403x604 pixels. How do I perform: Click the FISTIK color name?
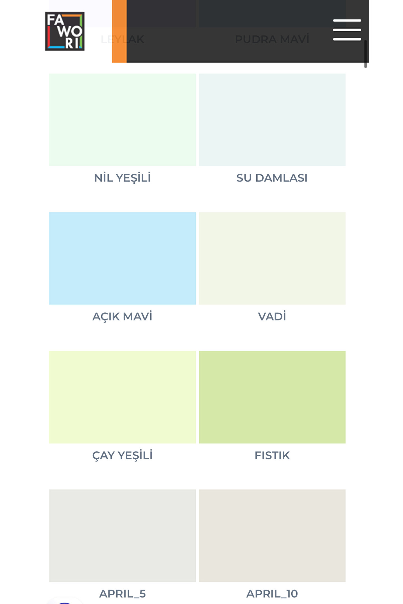[272, 455]
